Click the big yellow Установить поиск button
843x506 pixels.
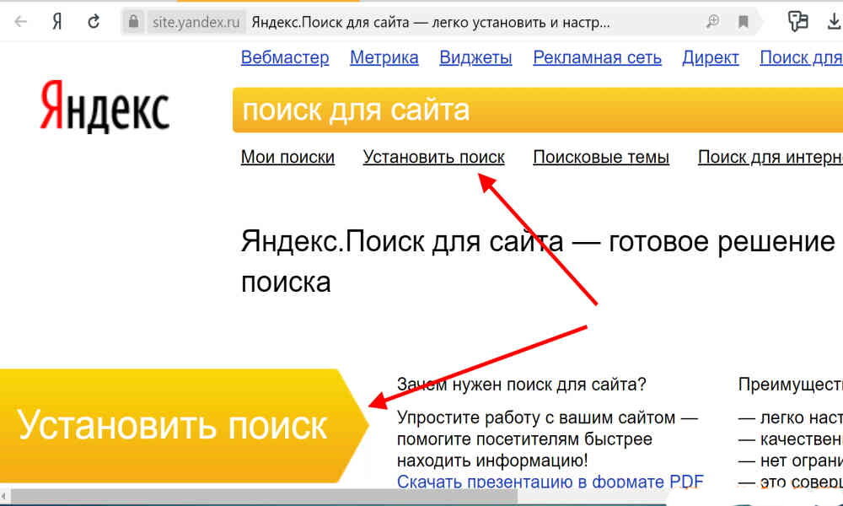coord(183,425)
